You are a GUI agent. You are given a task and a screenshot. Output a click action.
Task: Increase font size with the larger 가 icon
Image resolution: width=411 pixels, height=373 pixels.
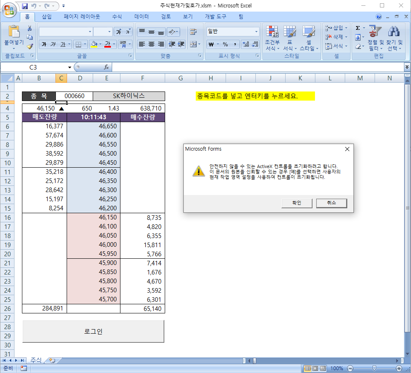(x=119, y=32)
